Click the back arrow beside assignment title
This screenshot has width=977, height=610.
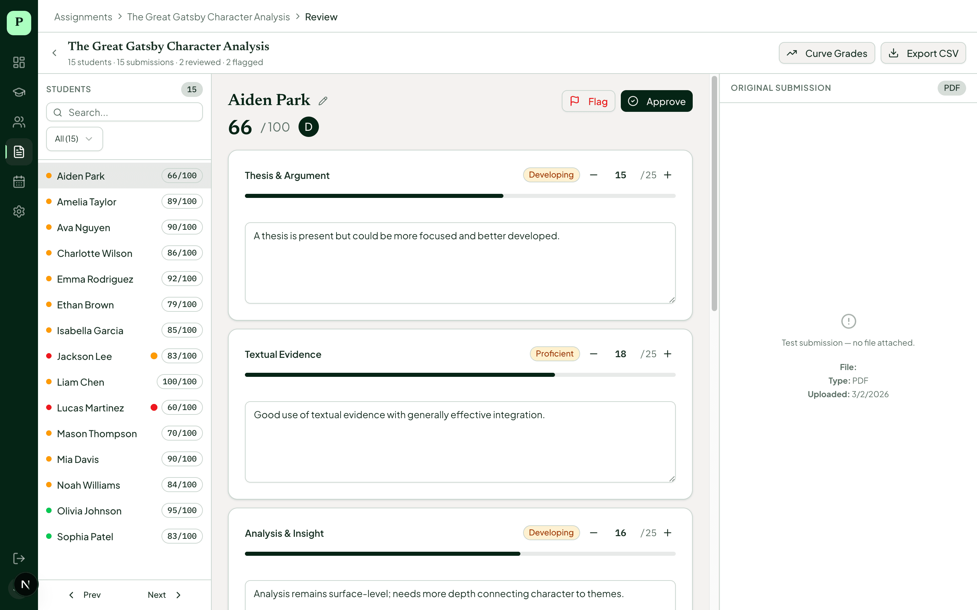tap(55, 53)
